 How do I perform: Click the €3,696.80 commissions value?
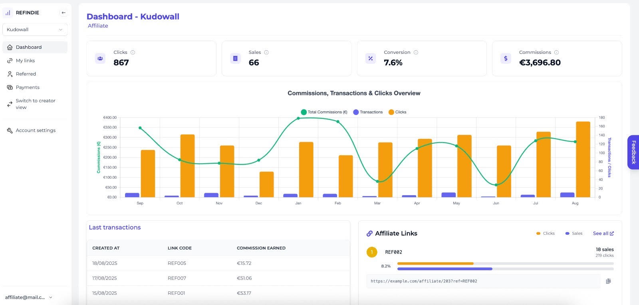click(x=540, y=63)
